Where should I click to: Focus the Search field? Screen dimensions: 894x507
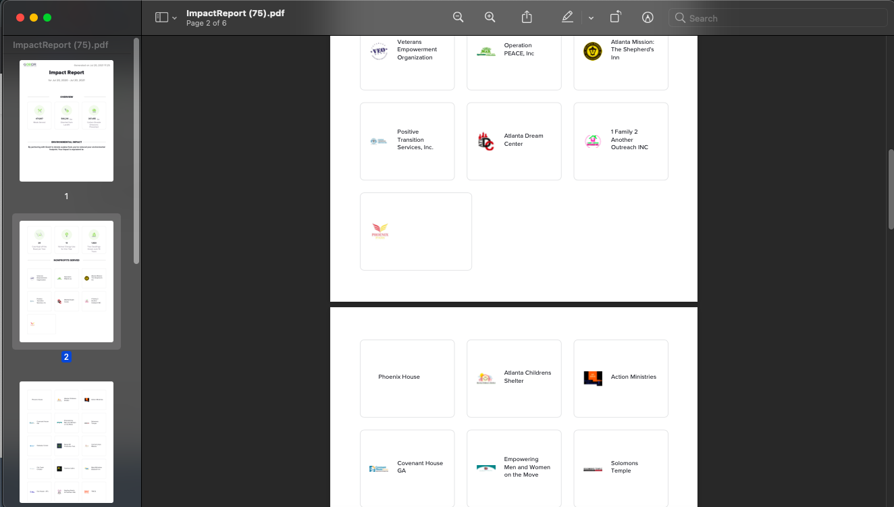[778, 18]
